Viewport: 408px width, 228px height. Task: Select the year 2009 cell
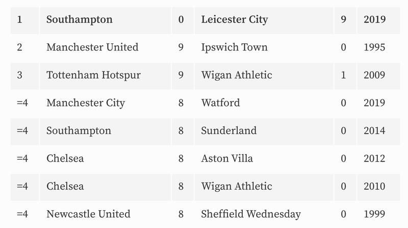(x=378, y=75)
